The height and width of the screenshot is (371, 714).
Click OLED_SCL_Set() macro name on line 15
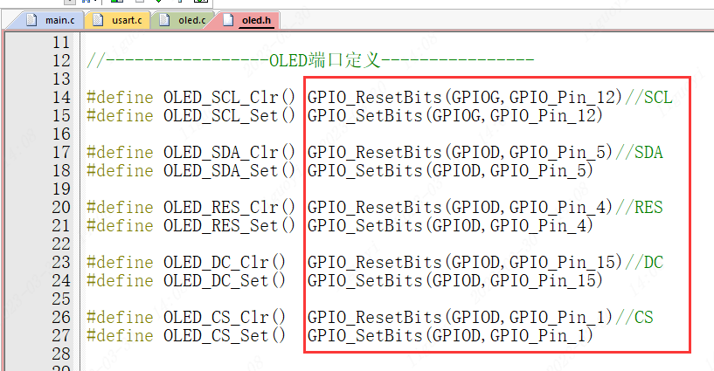coord(229,115)
